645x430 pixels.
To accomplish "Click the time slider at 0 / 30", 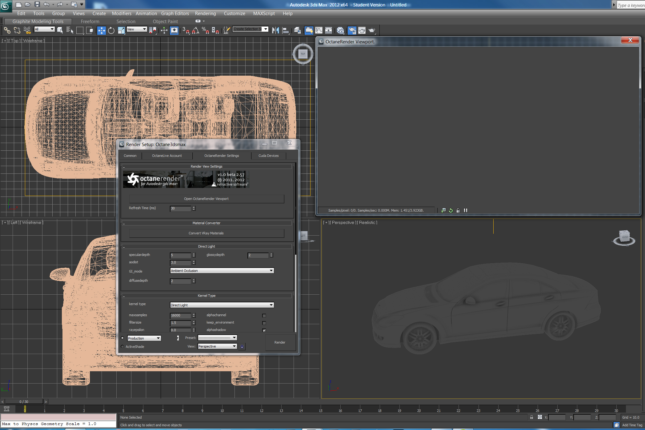I will [x=24, y=402].
